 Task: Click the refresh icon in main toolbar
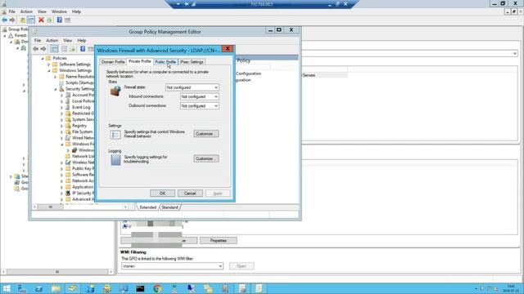[x=49, y=20]
